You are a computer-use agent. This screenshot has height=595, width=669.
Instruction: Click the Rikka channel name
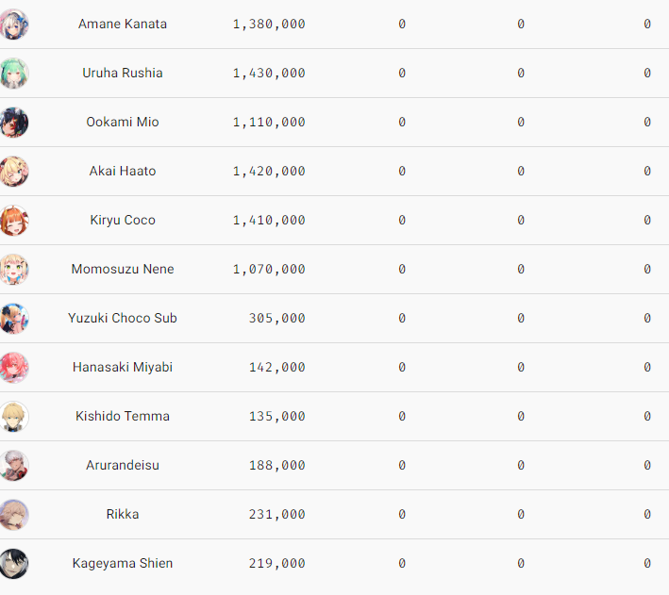click(123, 515)
